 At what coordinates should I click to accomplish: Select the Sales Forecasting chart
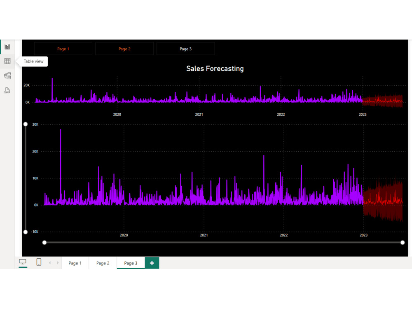214,68
